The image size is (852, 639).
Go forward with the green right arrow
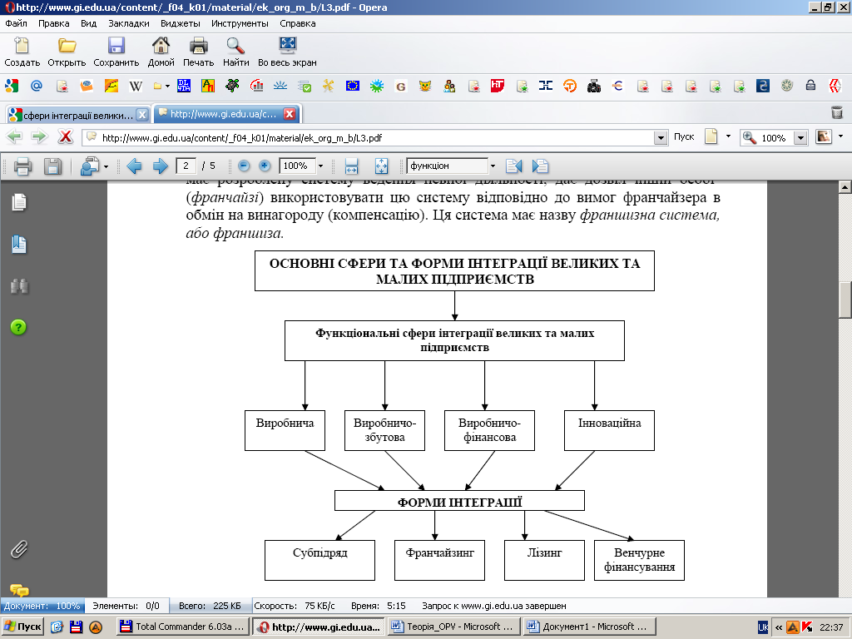coord(39,136)
